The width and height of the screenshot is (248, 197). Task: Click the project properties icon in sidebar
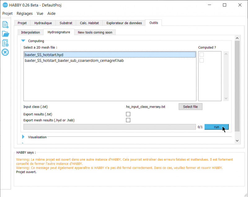click(x=5, y=43)
